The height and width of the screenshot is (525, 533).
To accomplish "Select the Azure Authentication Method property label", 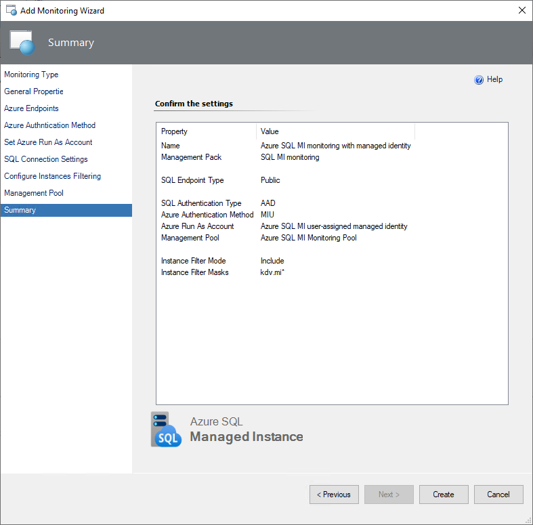I will 207,215.
